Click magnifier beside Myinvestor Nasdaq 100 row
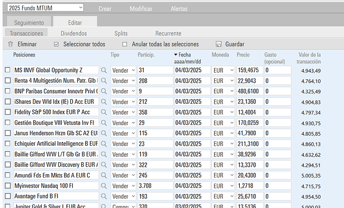 point(104,186)
